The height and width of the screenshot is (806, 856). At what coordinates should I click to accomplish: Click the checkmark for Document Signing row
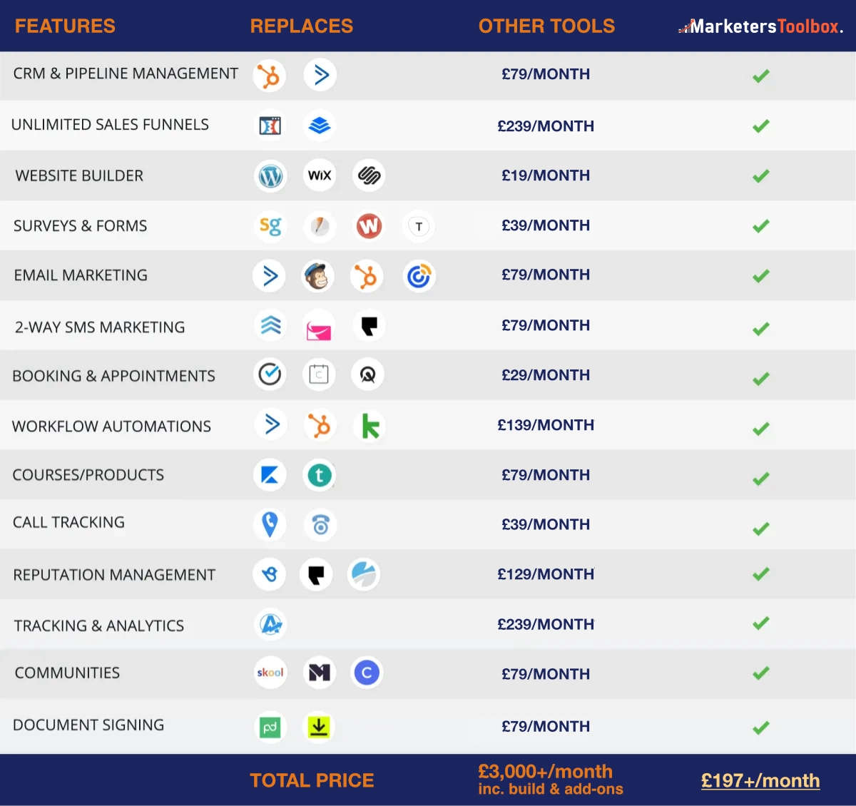point(761,728)
